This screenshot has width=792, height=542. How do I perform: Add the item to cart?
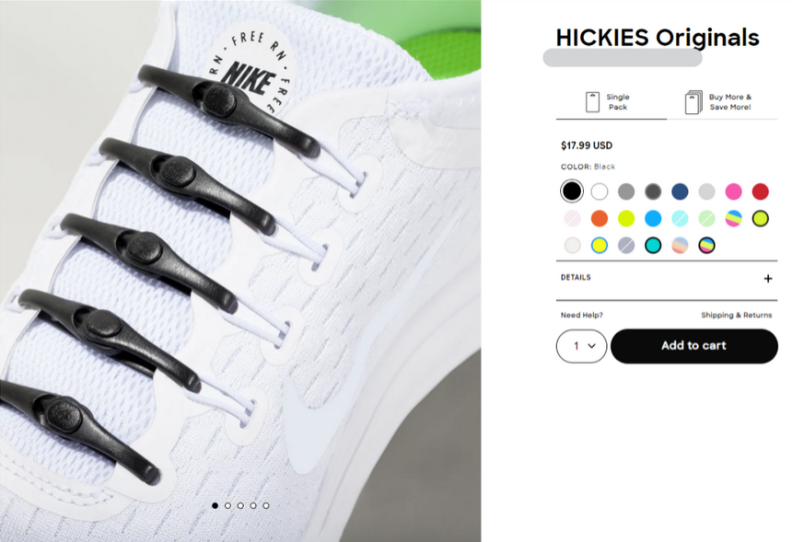coord(694,346)
